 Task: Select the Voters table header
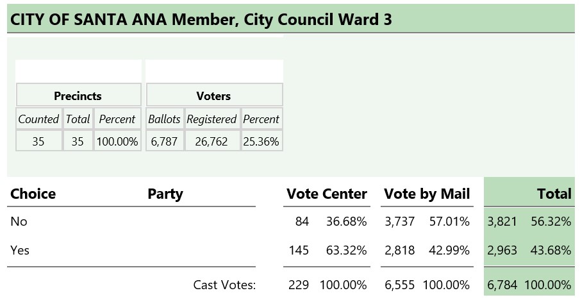[214, 96]
